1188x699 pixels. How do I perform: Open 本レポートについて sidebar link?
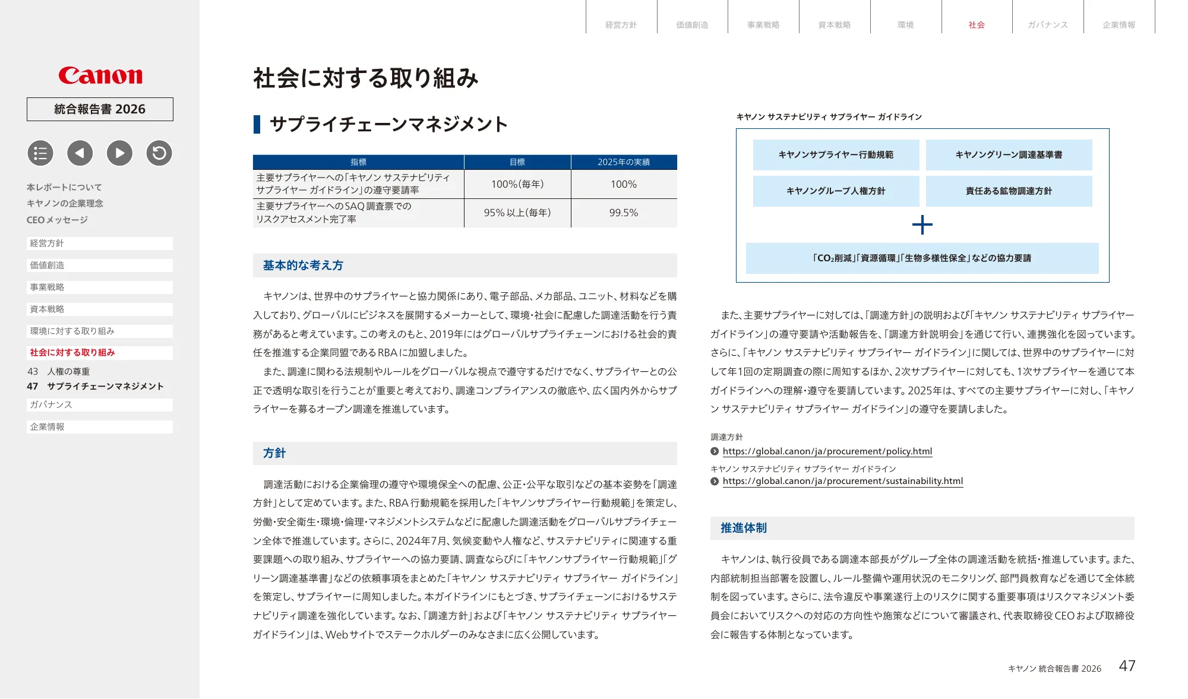point(64,187)
